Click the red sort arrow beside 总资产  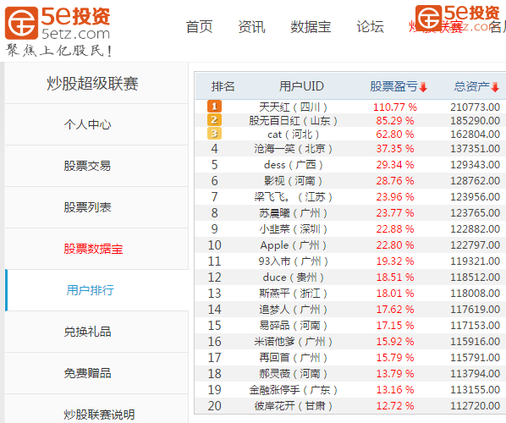(x=495, y=86)
